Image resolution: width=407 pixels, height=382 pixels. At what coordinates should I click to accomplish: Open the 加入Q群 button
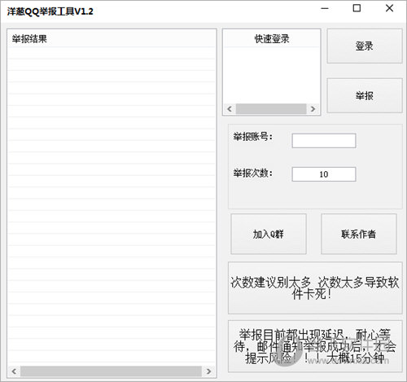[269, 234]
